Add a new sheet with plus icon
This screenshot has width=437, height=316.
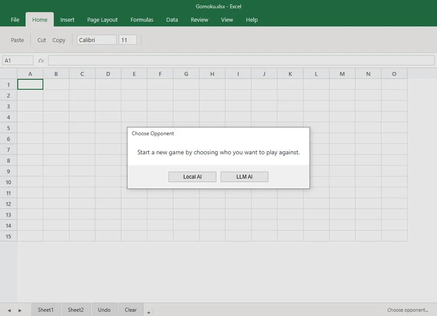[x=149, y=313]
